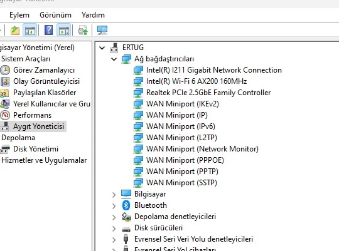Click the Intel I211 Gigabit adapter icon
This screenshot has width=339, height=251.
pos(138,70)
